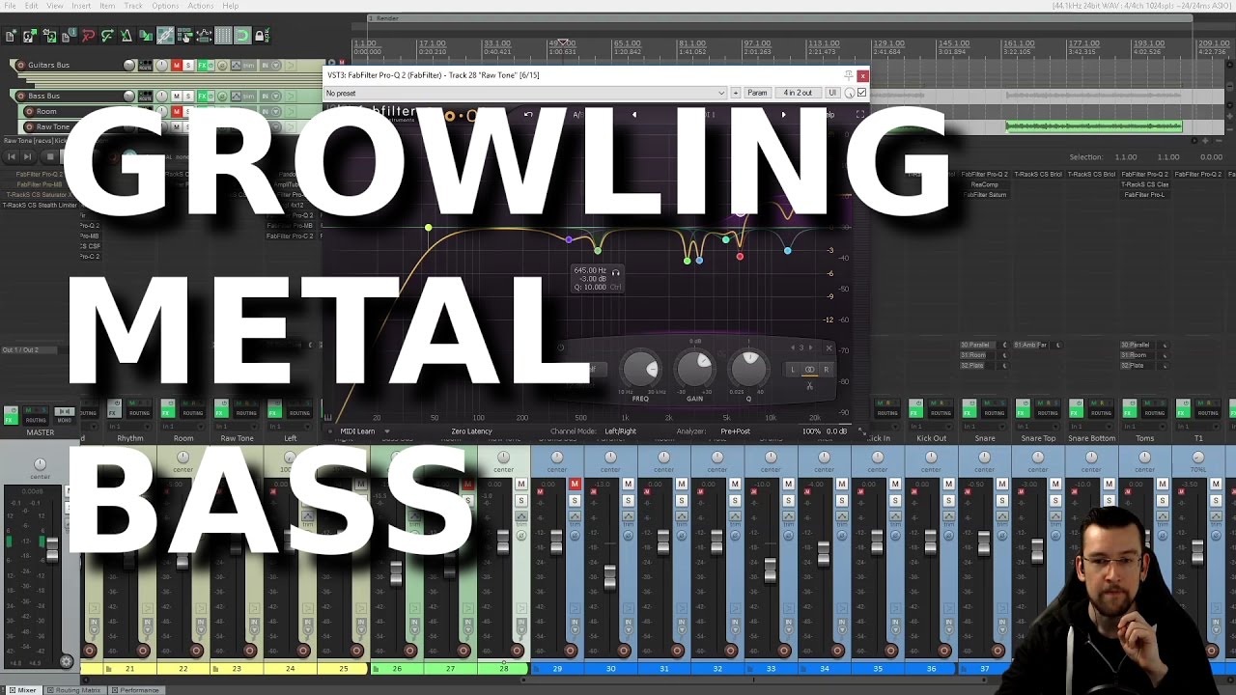The height and width of the screenshot is (695, 1236).
Task: Pin the FX window with the pushpin icon
Action: [x=849, y=74]
